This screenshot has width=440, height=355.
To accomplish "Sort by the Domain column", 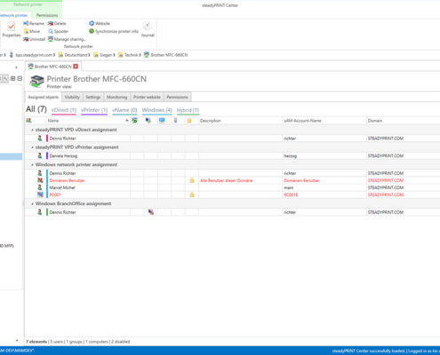I will [x=403, y=121].
